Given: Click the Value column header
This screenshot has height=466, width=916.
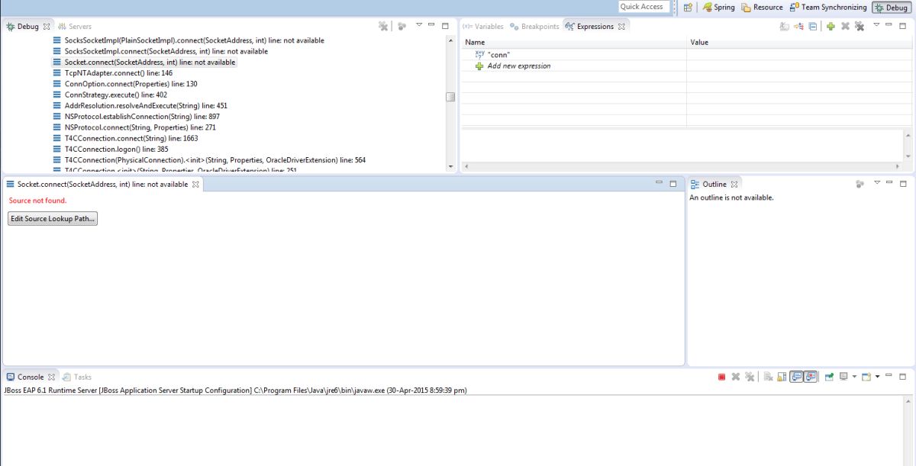Looking at the screenshot, I should tap(799, 42).
